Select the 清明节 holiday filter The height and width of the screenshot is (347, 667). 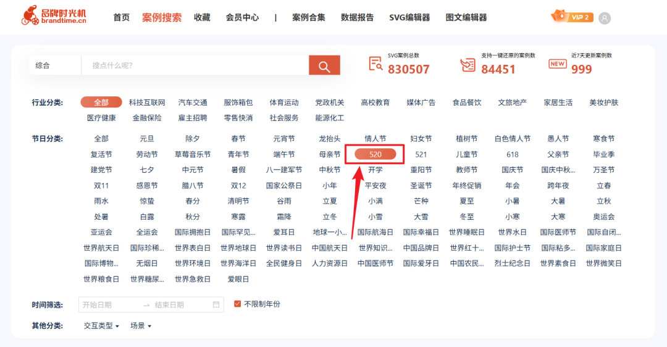(x=238, y=201)
